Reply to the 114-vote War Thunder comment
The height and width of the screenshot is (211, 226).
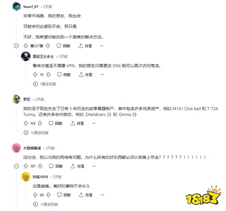click(x=55, y=123)
